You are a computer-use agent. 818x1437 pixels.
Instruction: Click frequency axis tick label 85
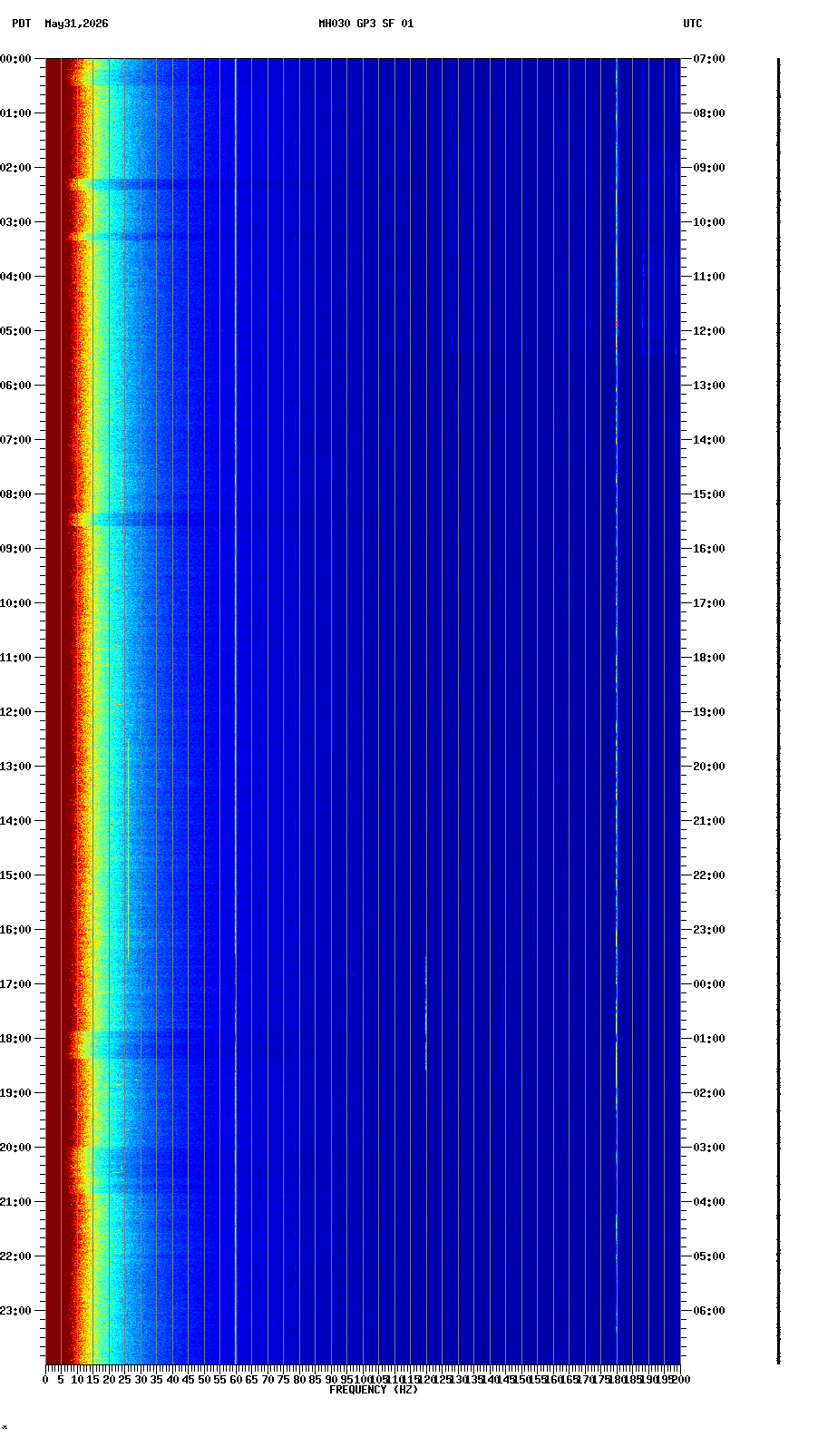315,1380
